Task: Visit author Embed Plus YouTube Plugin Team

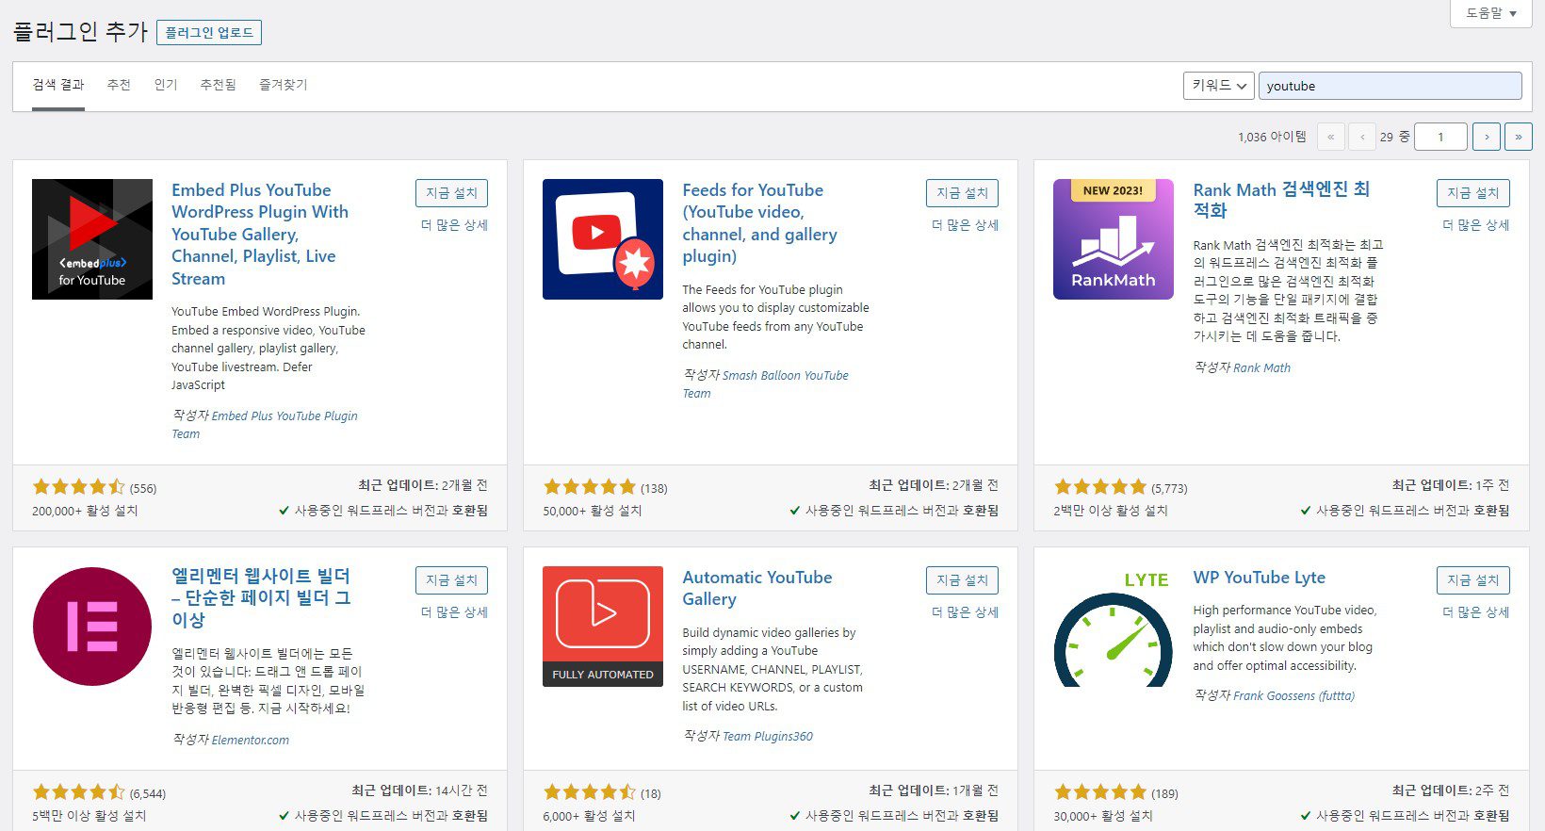Action: pos(265,425)
